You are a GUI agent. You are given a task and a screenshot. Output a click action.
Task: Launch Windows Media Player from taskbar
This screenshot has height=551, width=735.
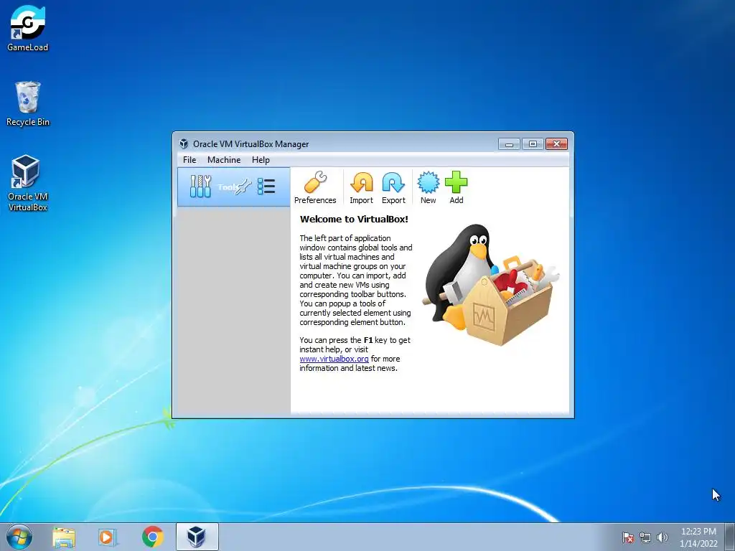[x=108, y=537]
